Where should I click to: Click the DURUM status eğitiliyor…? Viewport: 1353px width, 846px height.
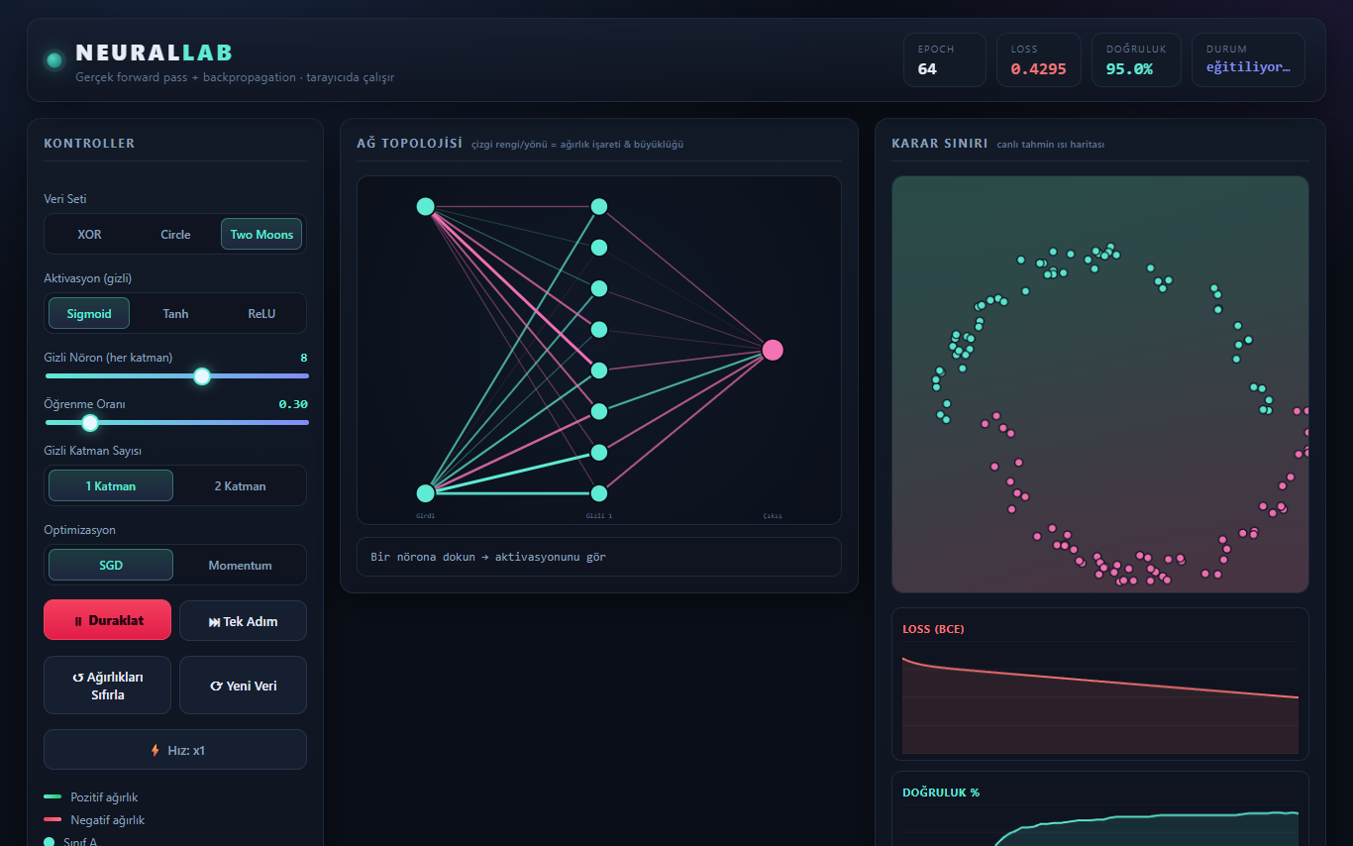[x=1248, y=67]
